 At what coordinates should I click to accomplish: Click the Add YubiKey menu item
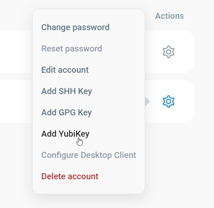click(65, 134)
